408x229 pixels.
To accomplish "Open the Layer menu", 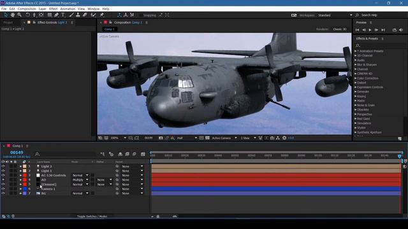I will [43, 9].
